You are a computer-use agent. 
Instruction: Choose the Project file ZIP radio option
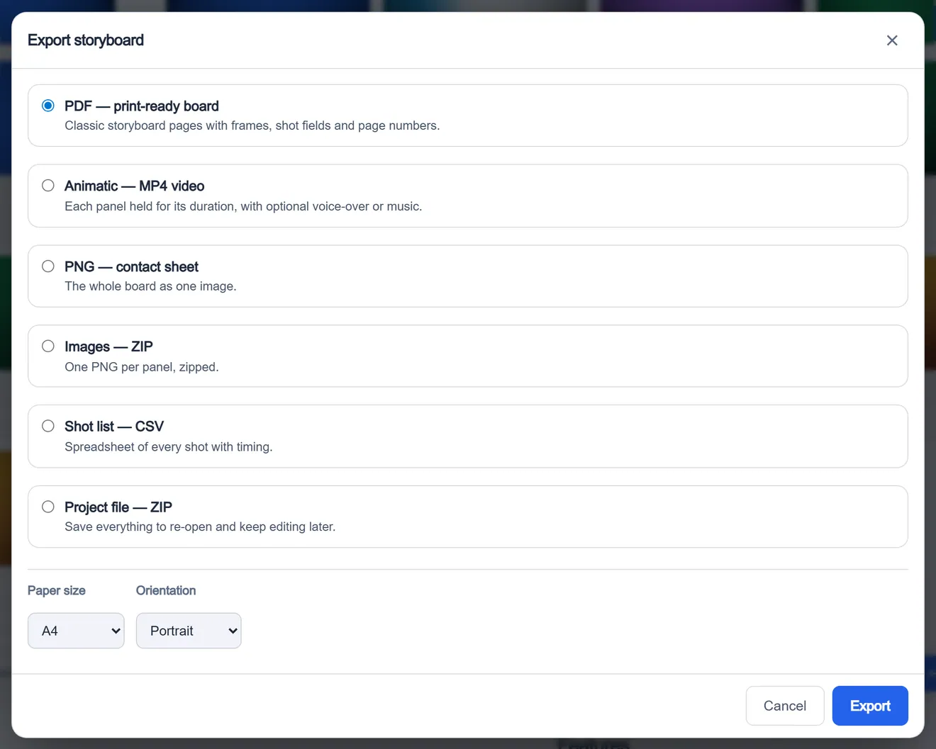[x=48, y=507]
